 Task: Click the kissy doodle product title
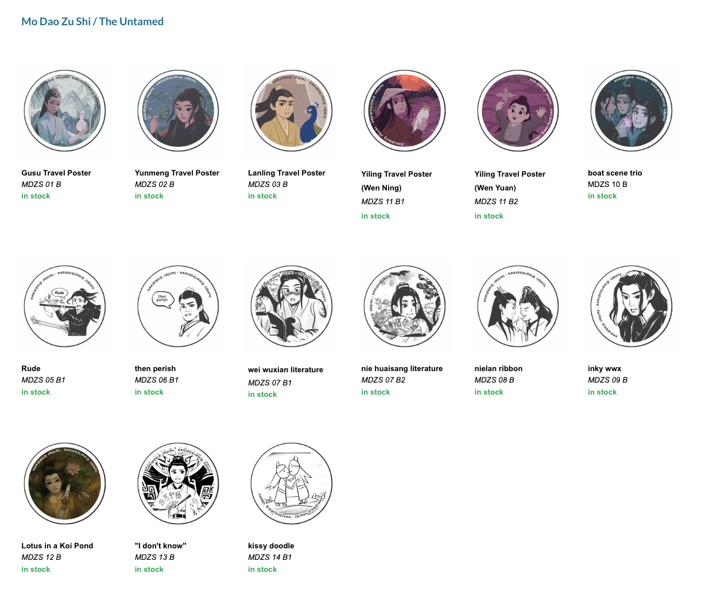[x=271, y=545]
